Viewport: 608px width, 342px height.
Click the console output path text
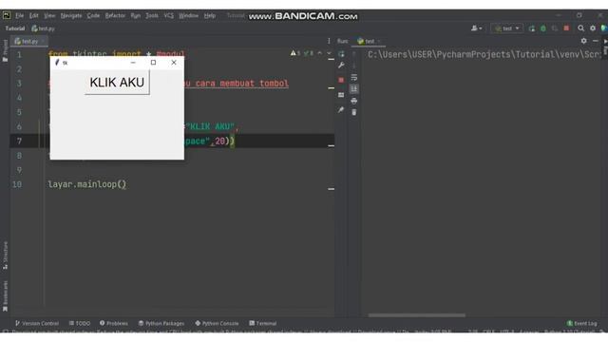[484, 55]
